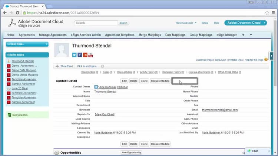Open the Create New dropdown
Viewport: 278px width, 156px height.
(27, 44)
